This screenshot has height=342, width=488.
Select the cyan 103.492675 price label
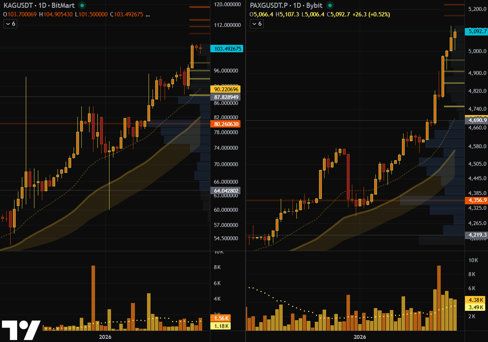227,48
